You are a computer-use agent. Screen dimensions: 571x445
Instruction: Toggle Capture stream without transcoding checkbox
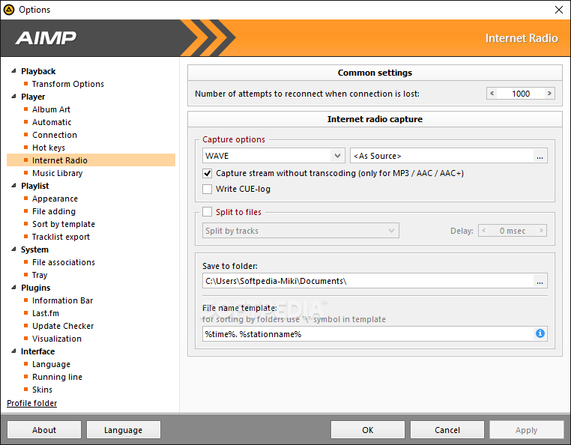point(208,173)
